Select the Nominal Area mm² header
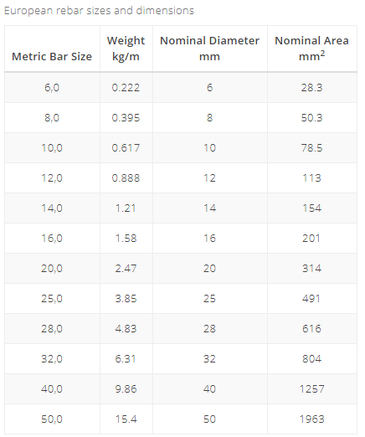 pyautogui.click(x=311, y=49)
